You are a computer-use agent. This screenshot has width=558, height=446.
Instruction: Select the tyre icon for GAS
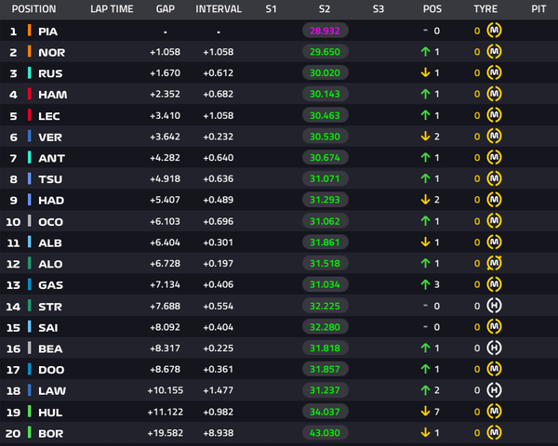494,284
